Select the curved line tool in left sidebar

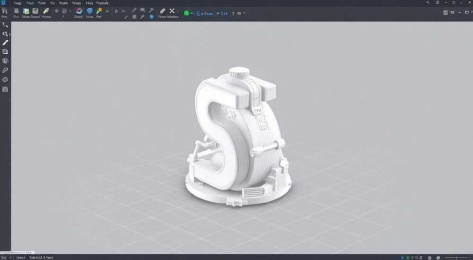pos(5,25)
